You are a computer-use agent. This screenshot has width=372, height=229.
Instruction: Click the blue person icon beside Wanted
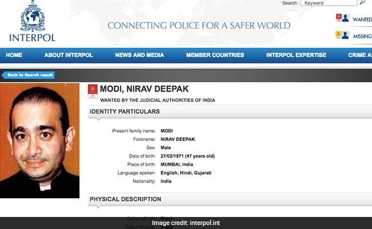(346, 18)
